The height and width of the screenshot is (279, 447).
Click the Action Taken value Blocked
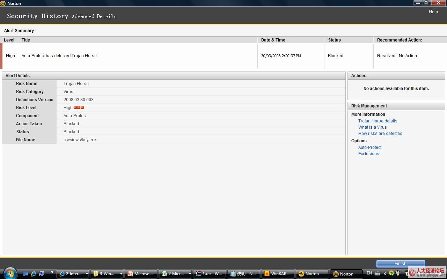coord(71,124)
